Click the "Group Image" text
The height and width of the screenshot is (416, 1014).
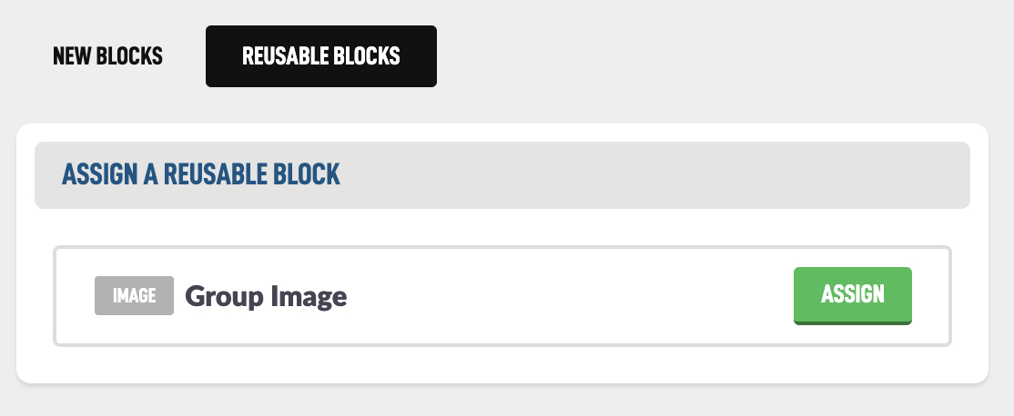click(266, 296)
